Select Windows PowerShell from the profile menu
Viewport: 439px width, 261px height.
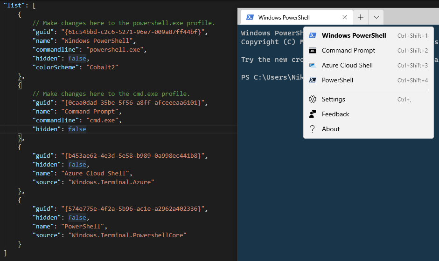(x=369, y=35)
